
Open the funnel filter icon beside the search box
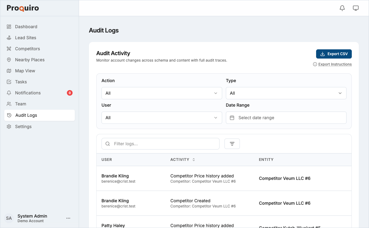(x=232, y=143)
